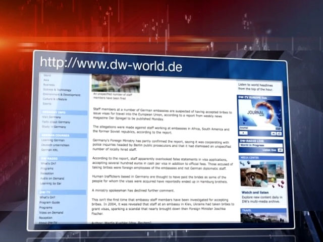Viewport: 323px width, 242px height.
Task: Click the Media Center header
Action: [261, 158]
